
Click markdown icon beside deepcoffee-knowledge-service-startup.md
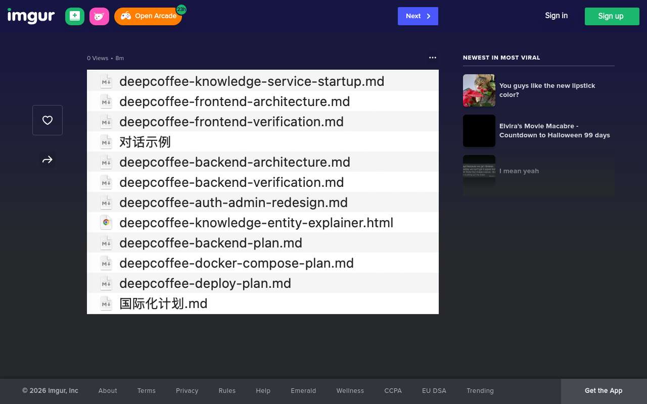[106, 81]
